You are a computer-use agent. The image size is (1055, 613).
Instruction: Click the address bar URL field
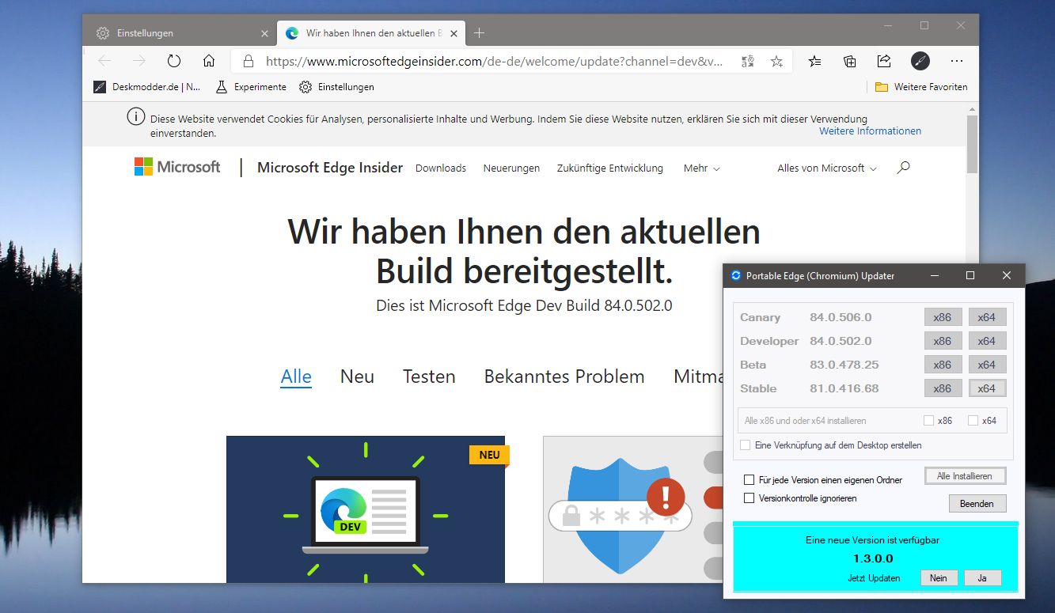(x=494, y=61)
